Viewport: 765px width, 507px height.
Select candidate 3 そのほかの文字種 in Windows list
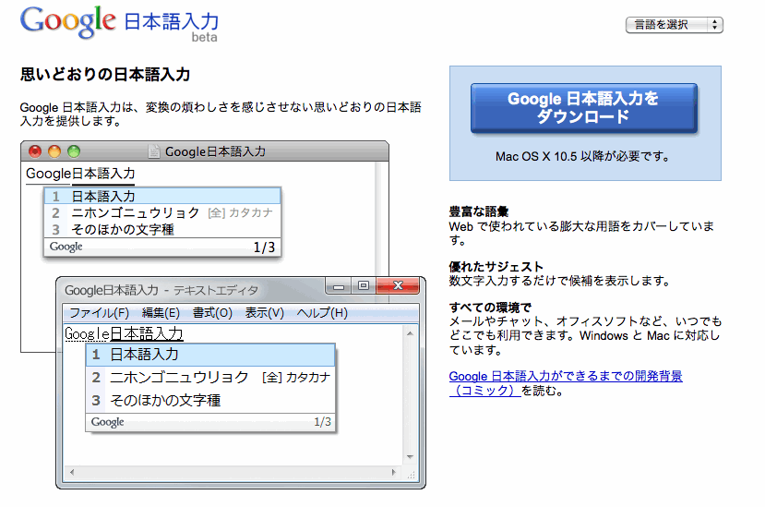tap(210, 401)
